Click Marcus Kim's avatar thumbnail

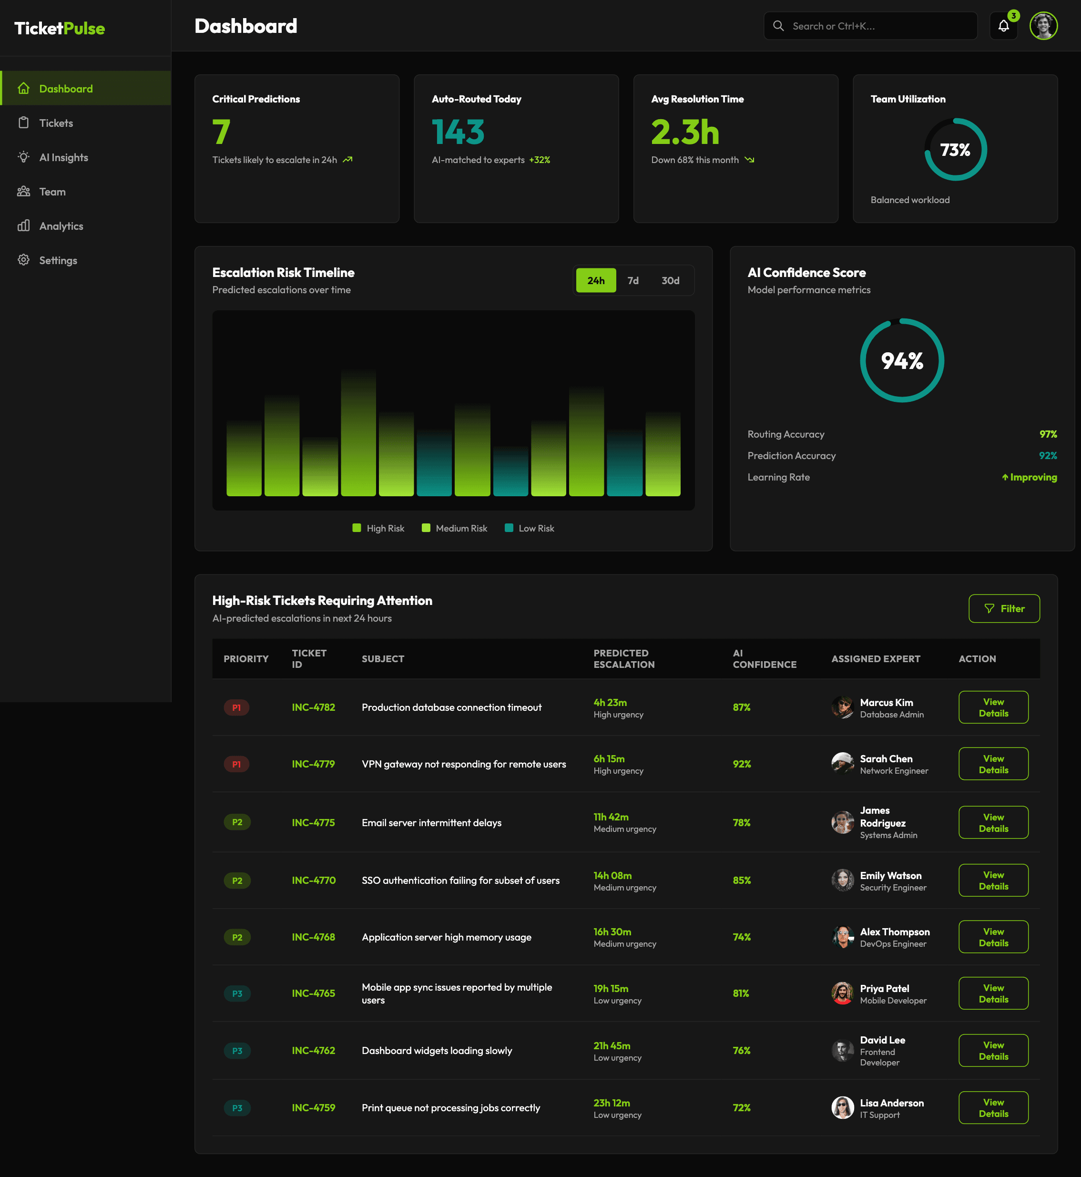842,706
